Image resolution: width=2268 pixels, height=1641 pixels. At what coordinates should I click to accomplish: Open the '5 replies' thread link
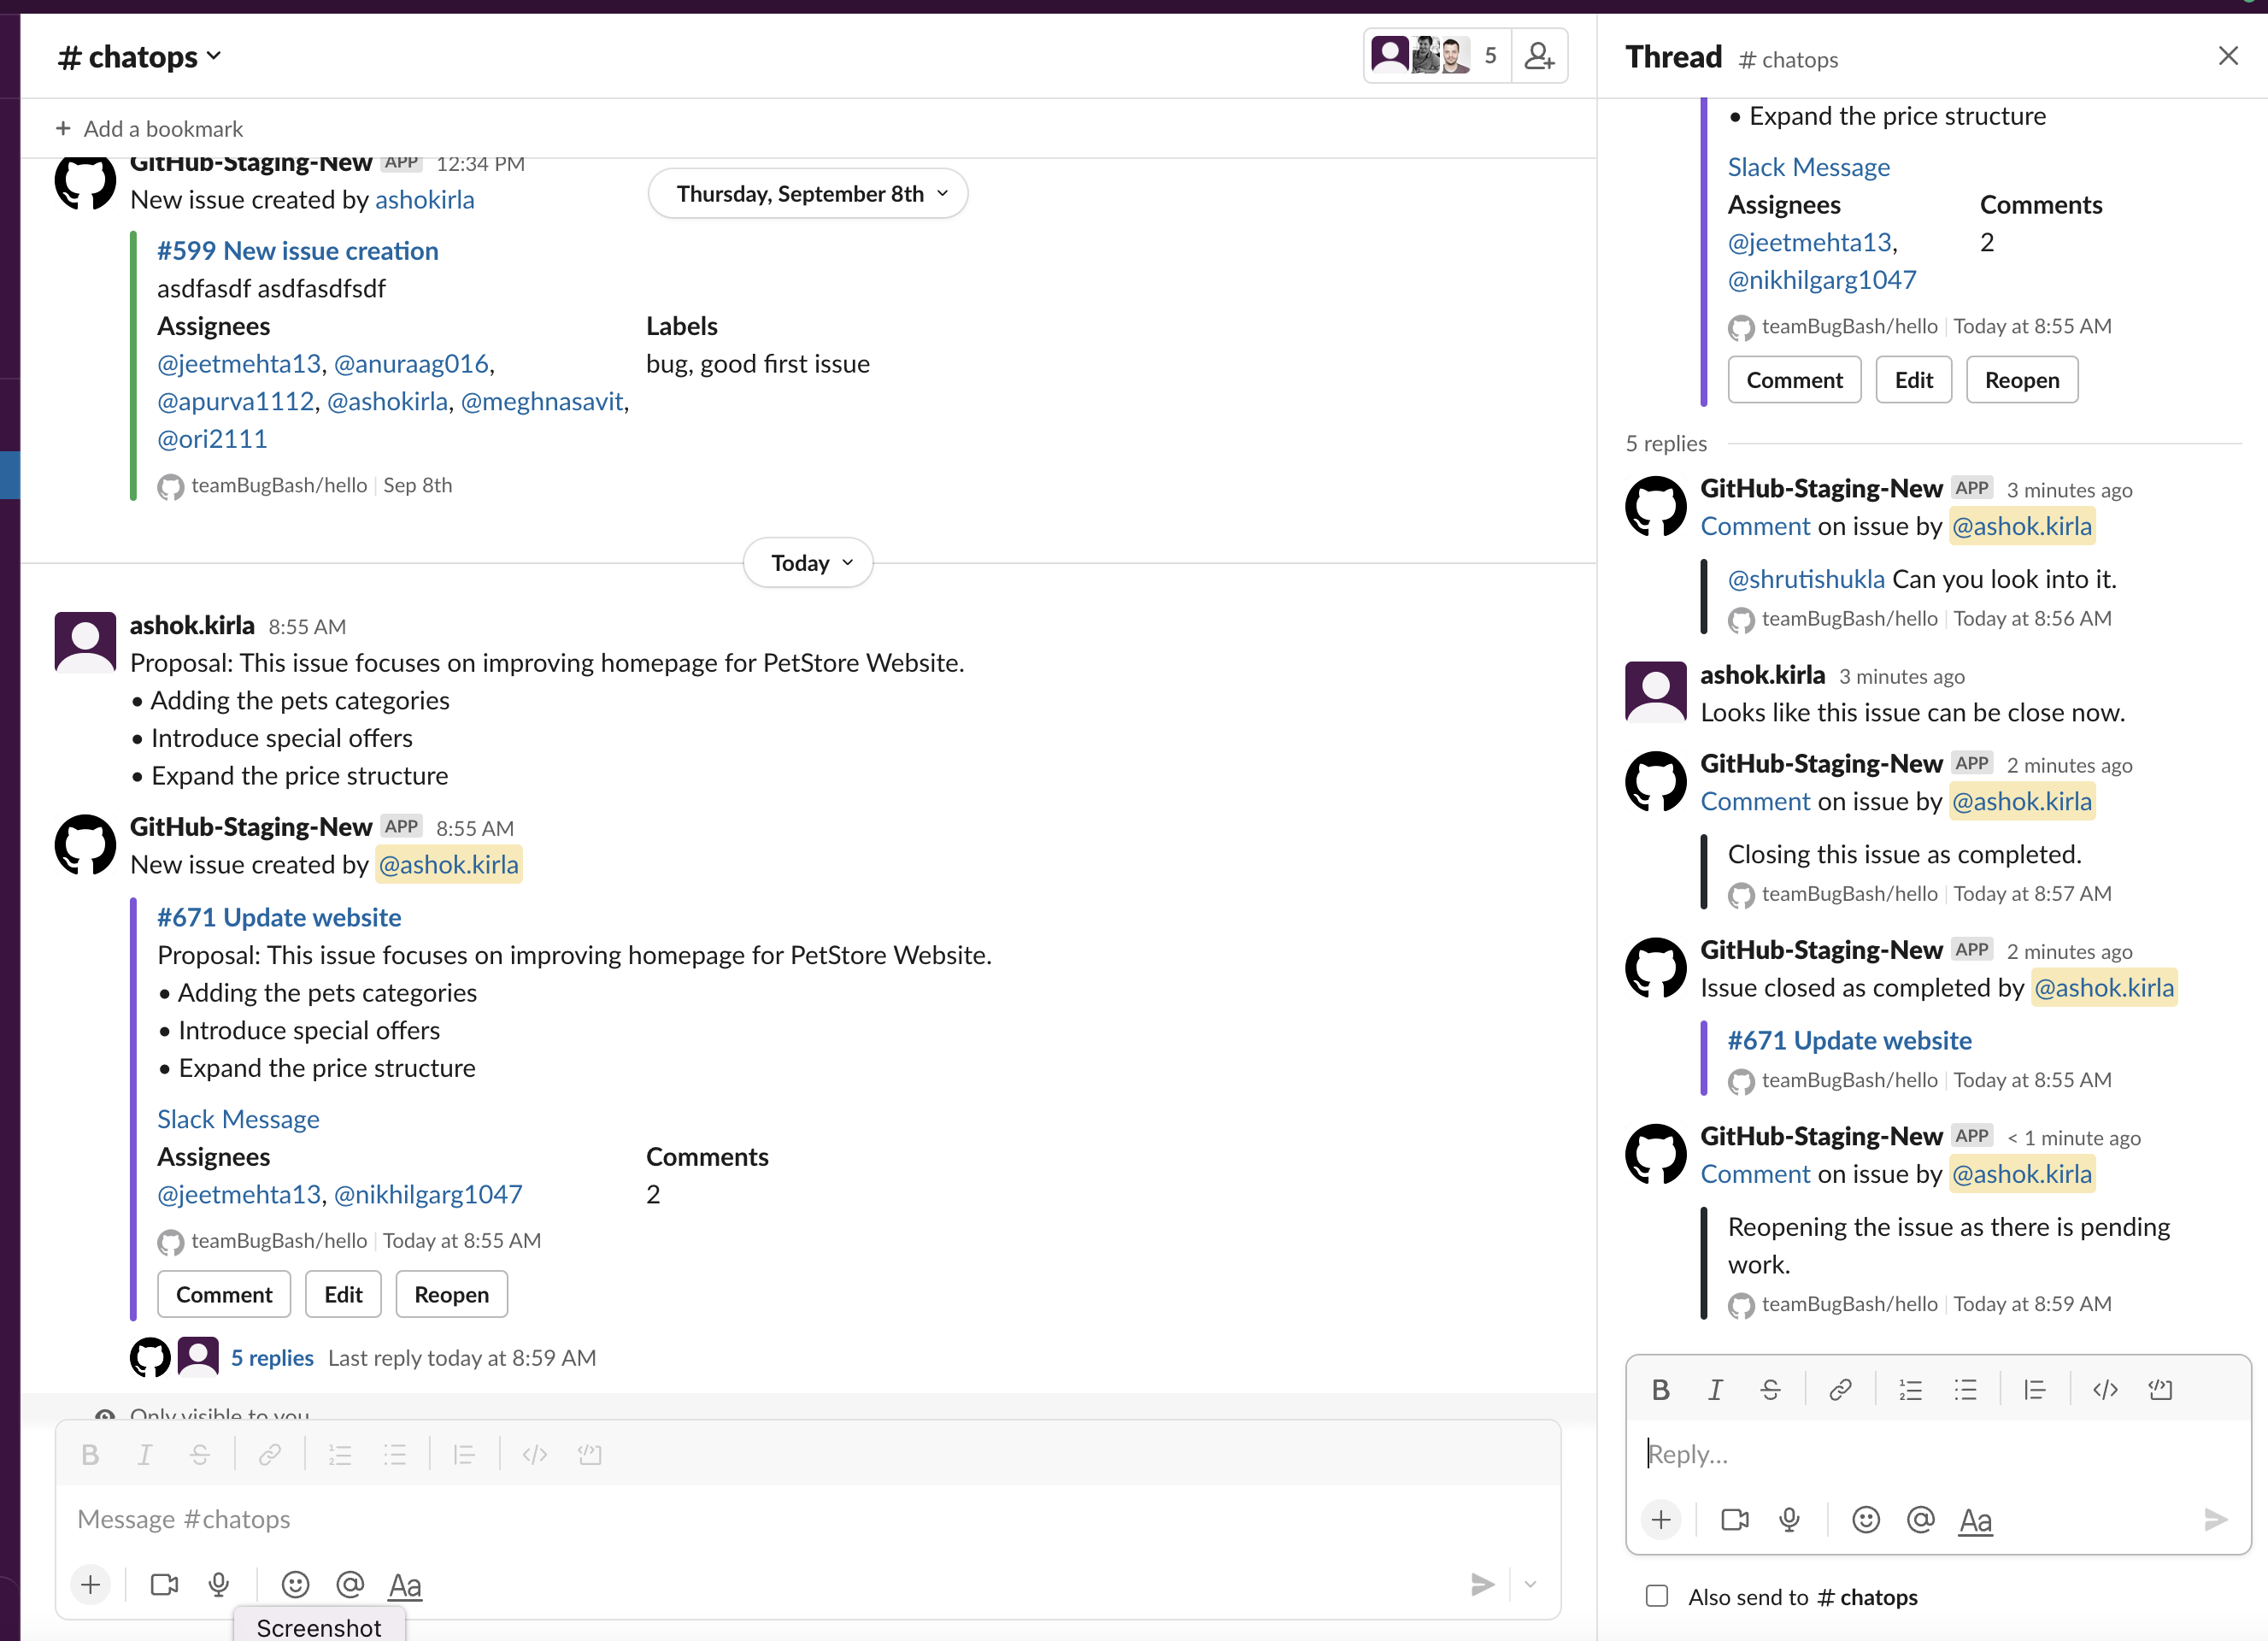click(272, 1357)
